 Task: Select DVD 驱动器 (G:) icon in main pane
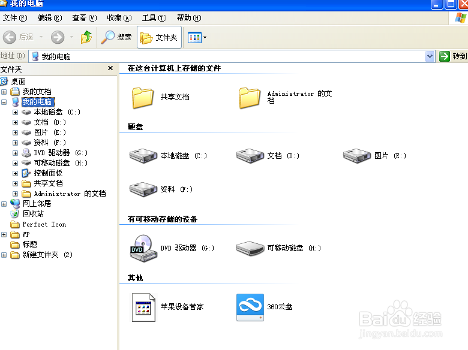(x=143, y=248)
